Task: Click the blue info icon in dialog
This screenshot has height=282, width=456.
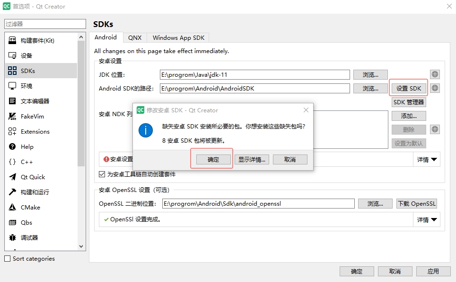Action: 146,130
